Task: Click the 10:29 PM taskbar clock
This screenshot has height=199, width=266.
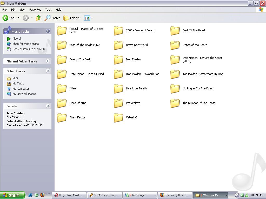Action: pyautogui.click(x=256, y=195)
